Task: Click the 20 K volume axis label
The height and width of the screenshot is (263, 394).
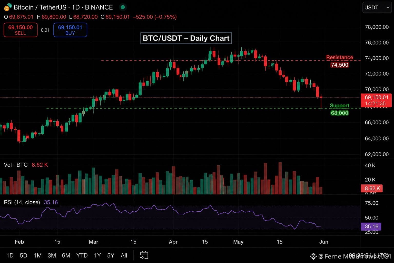Action: point(370,180)
